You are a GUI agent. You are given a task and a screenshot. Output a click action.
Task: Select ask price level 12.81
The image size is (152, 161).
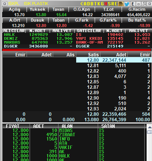114,66
